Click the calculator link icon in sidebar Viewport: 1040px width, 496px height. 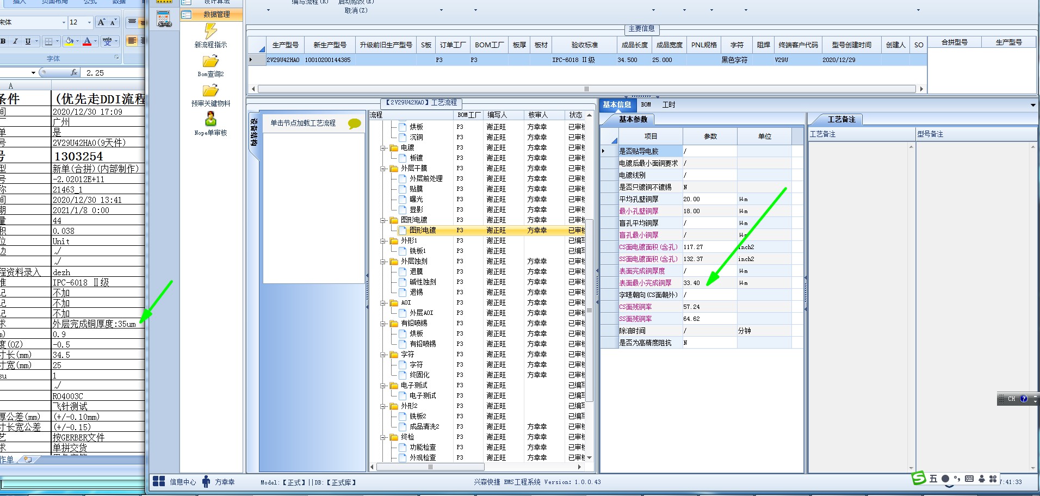[x=164, y=20]
